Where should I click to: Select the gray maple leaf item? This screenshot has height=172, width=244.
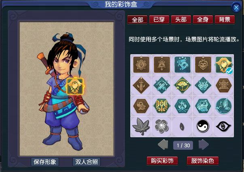(x=141, y=126)
